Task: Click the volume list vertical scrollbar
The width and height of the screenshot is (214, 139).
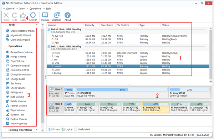Action: tap(211, 55)
